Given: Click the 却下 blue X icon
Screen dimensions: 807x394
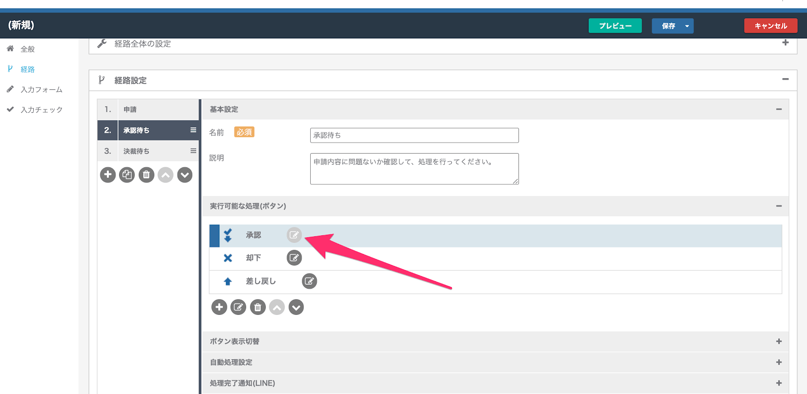Looking at the screenshot, I should tap(228, 258).
